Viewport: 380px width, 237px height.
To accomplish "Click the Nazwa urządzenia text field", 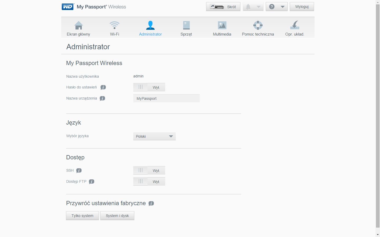I will pos(166,98).
